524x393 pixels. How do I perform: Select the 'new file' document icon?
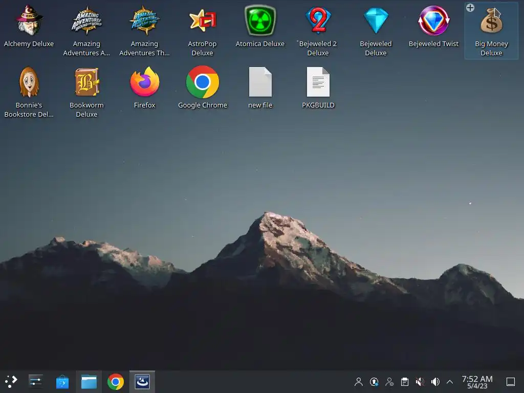click(260, 82)
